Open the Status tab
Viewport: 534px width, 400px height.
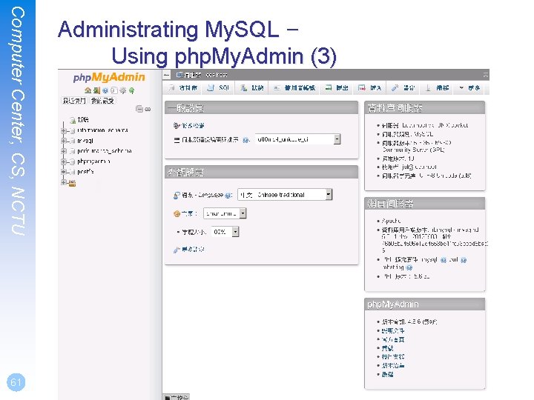click(251, 87)
